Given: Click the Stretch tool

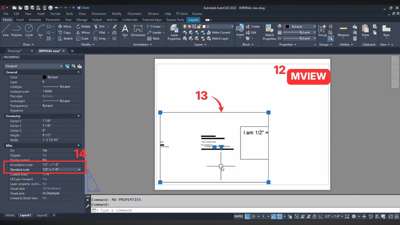Looking at the screenshot, I should 65,38.
